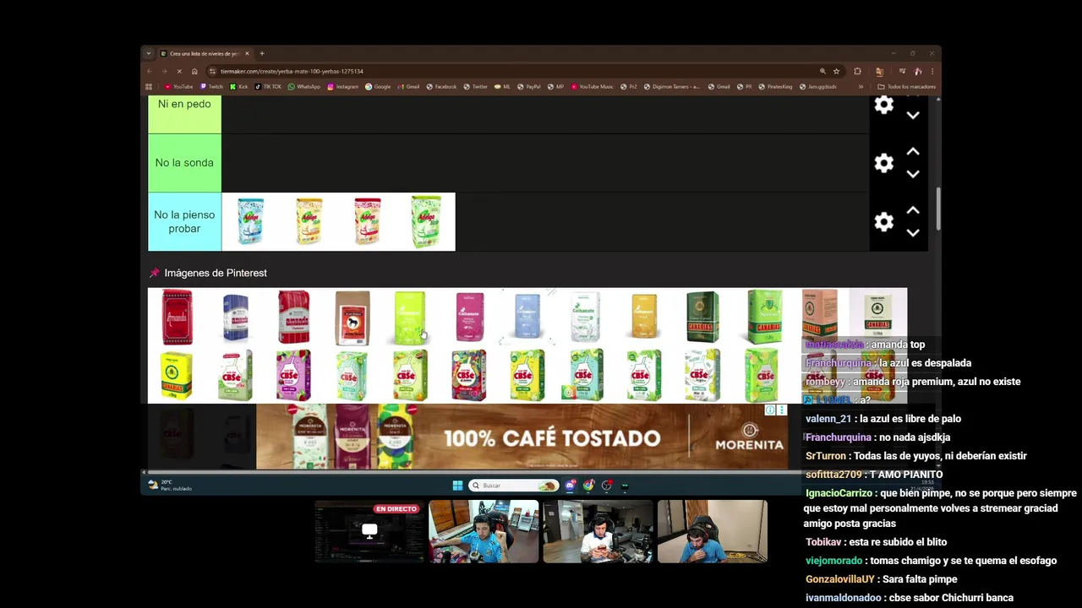Open the WhatsApp bookmark
The height and width of the screenshot is (608, 1082).
click(303, 86)
